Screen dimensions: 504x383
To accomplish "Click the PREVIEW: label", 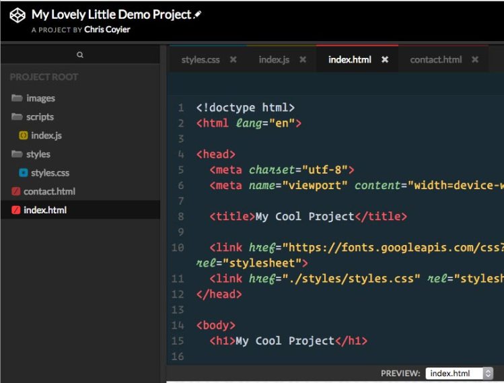I will (400, 374).
